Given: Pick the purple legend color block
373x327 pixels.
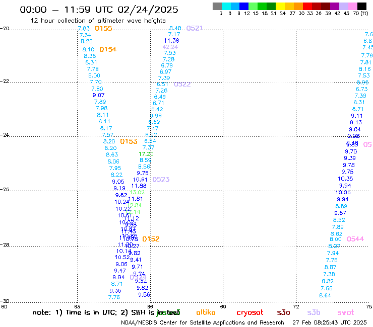Looking at the screenshot, I should (x=334, y=6).
